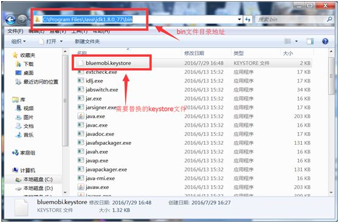Click 新建文件夹 button

click(87, 41)
